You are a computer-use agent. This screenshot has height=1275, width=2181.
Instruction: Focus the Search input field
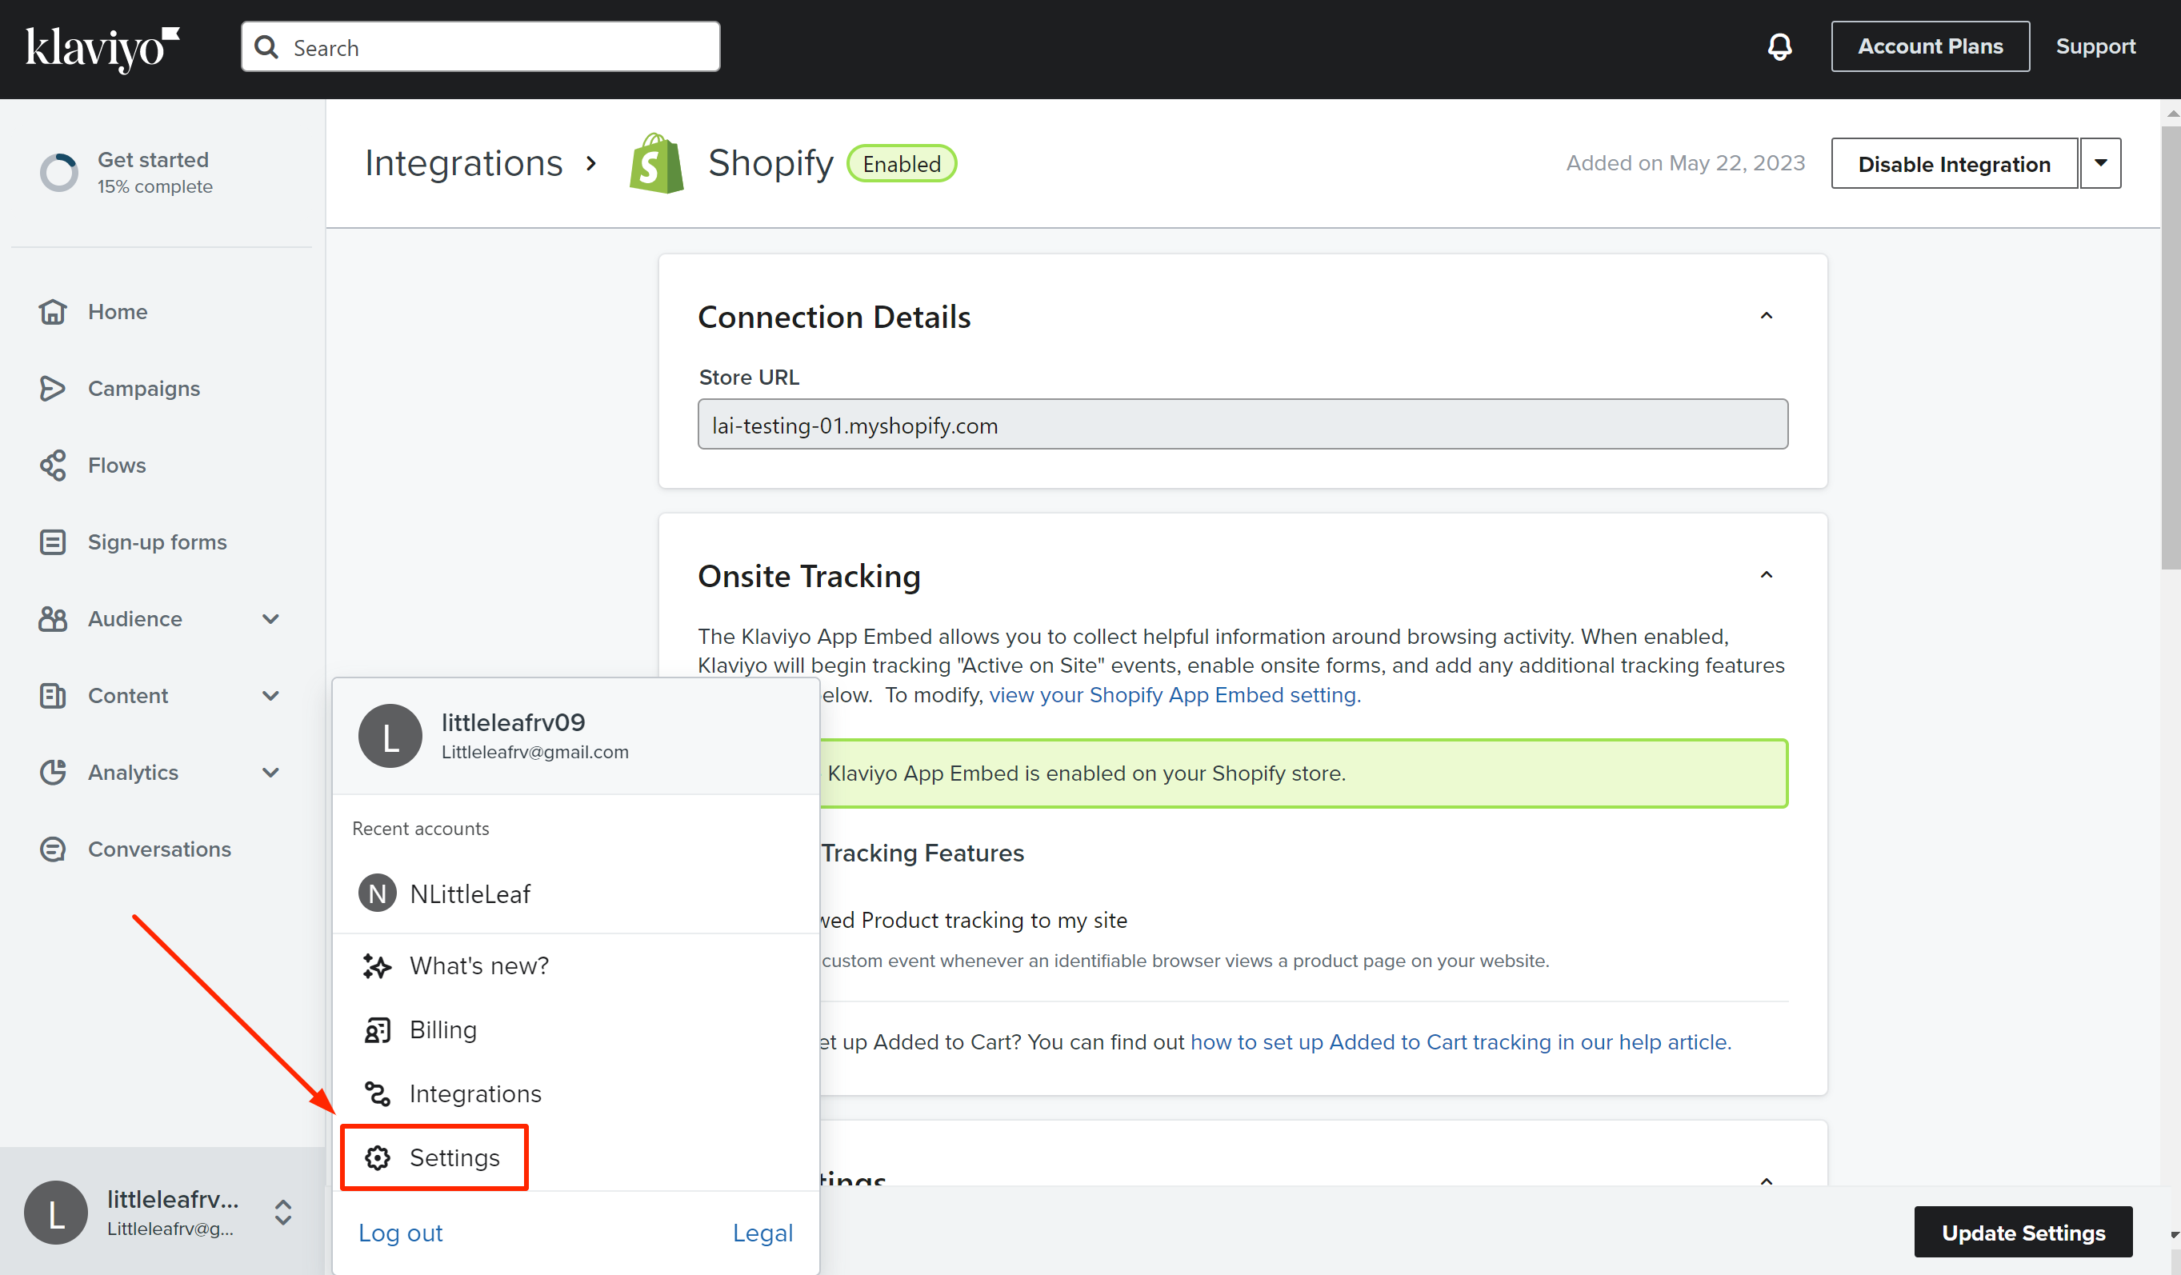tap(480, 46)
